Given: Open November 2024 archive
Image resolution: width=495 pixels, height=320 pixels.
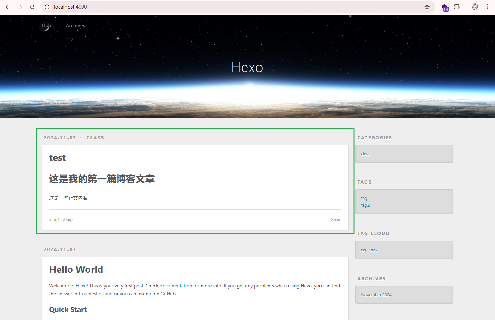Looking at the screenshot, I should coord(376,295).
